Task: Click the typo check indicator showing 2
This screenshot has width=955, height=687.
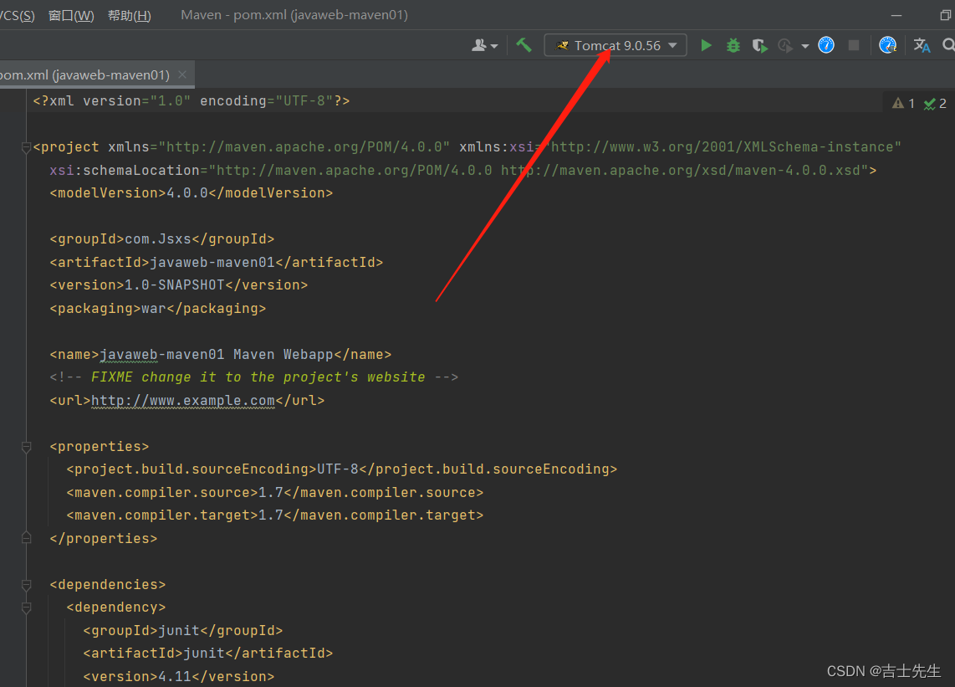Action: pyautogui.click(x=935, y=104)
